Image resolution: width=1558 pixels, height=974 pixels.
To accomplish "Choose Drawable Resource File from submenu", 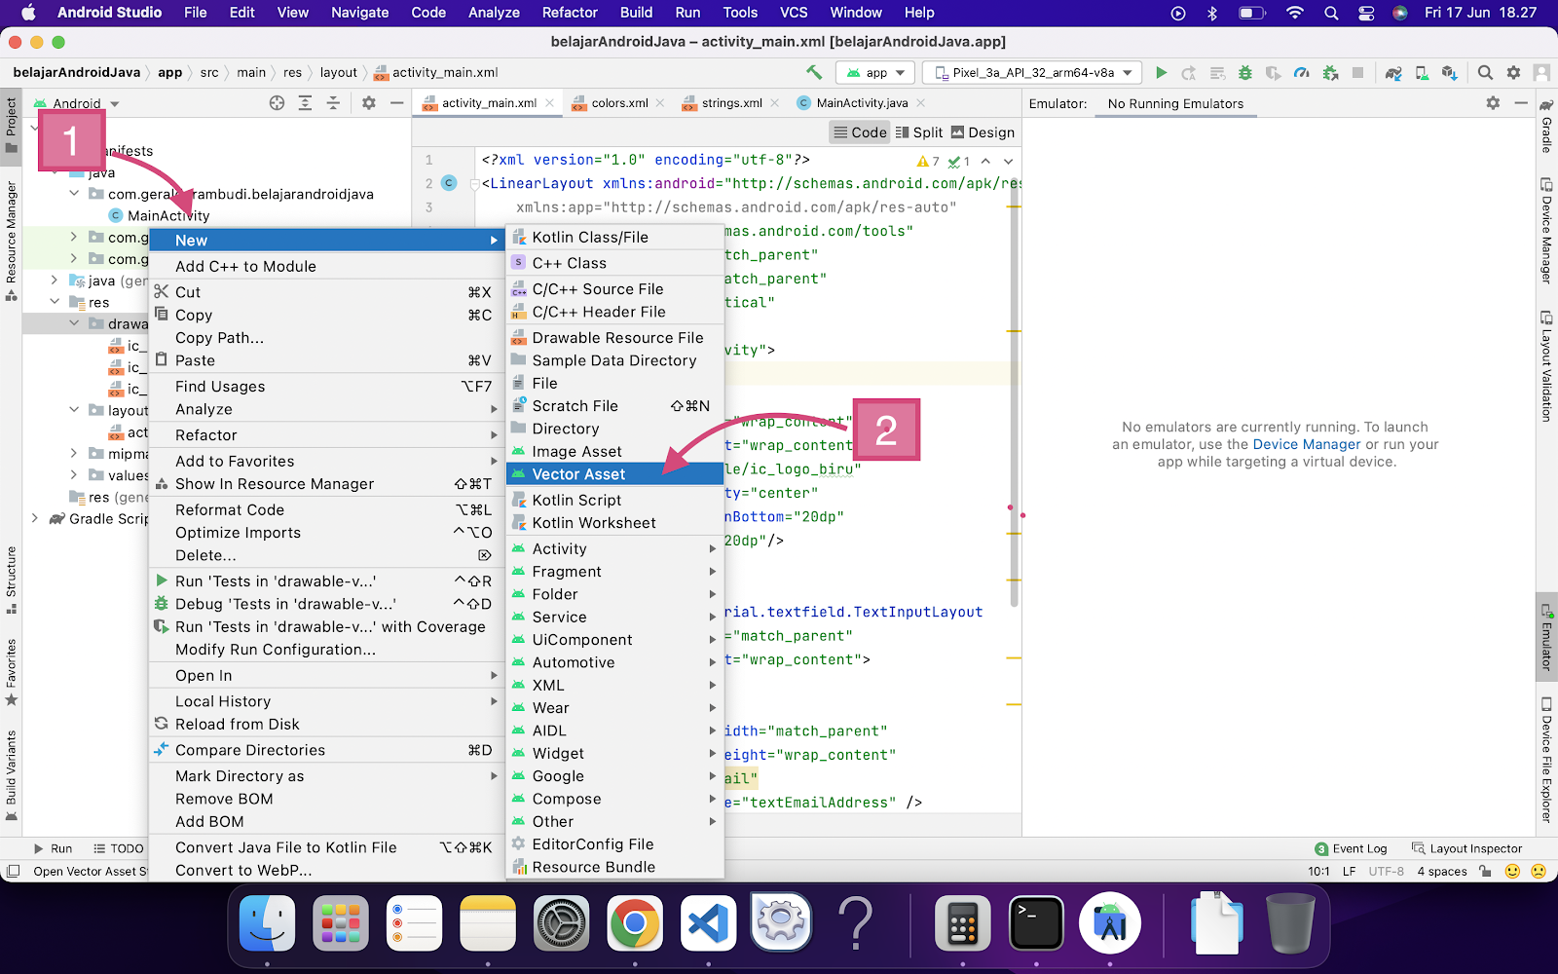I will 615,338.
